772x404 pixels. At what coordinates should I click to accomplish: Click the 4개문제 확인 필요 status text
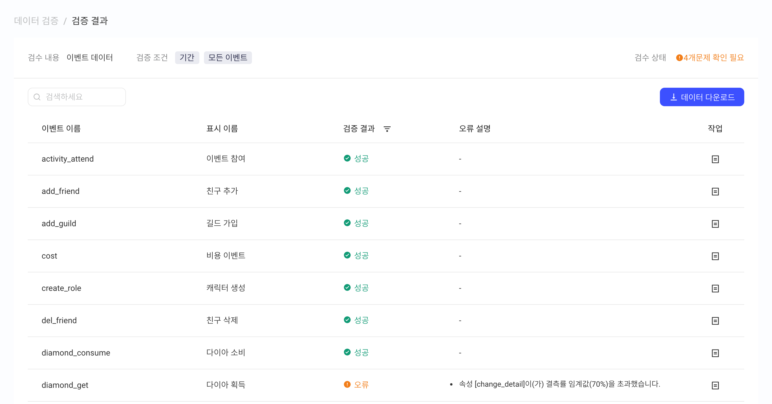click(713, 57)
